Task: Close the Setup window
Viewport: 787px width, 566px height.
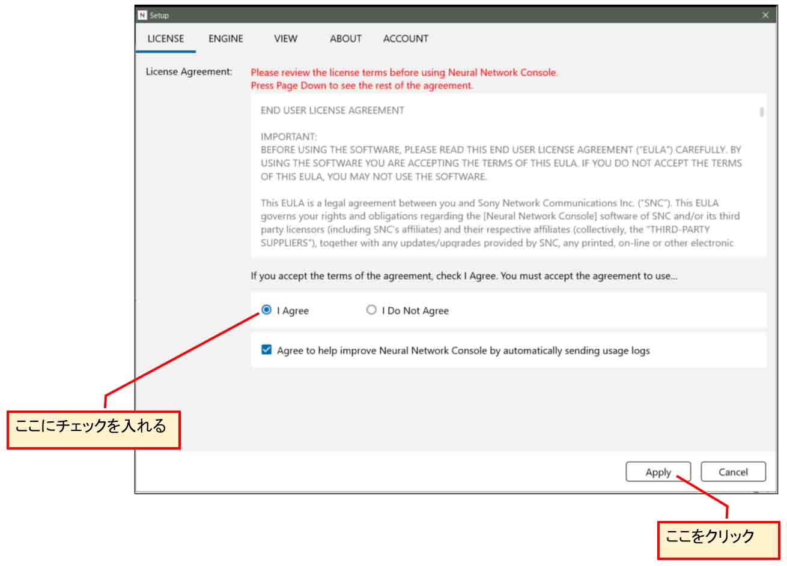Action: 765,15
